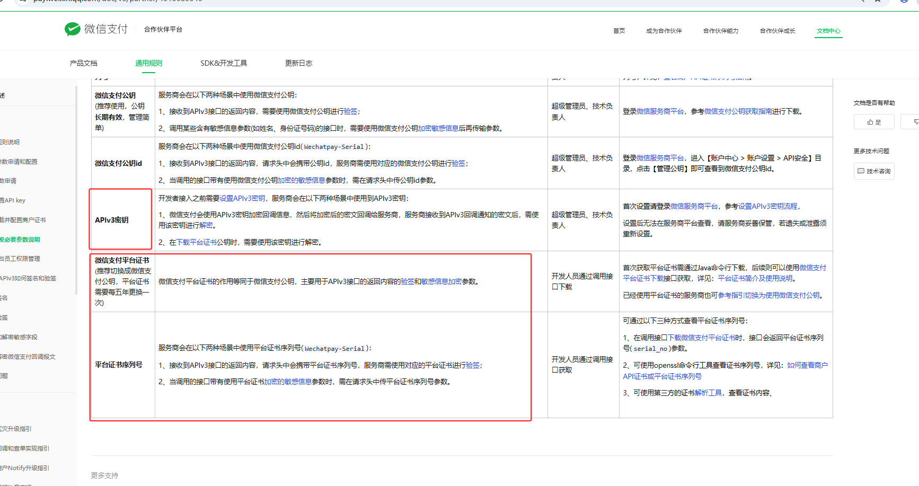Open the 如何查看商户API证书或平台证书序列号 link
919x486 pixels.
(x=725, y=371)
